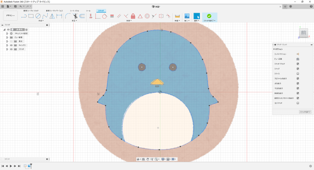Toggle the Construction (コンストラクション) line icon
Viewport: 314px width, 170px height.
pos(298,54)
